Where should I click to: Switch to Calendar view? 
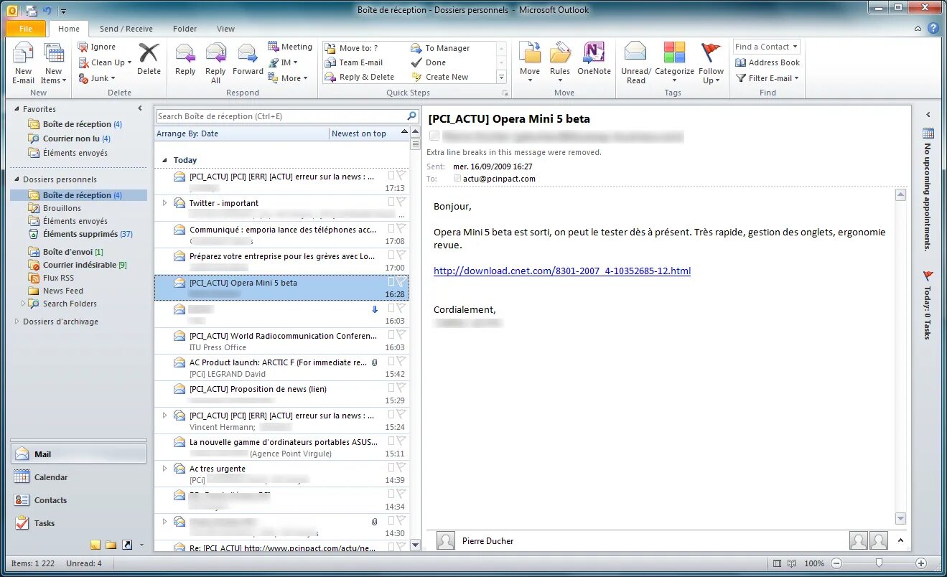79,477
